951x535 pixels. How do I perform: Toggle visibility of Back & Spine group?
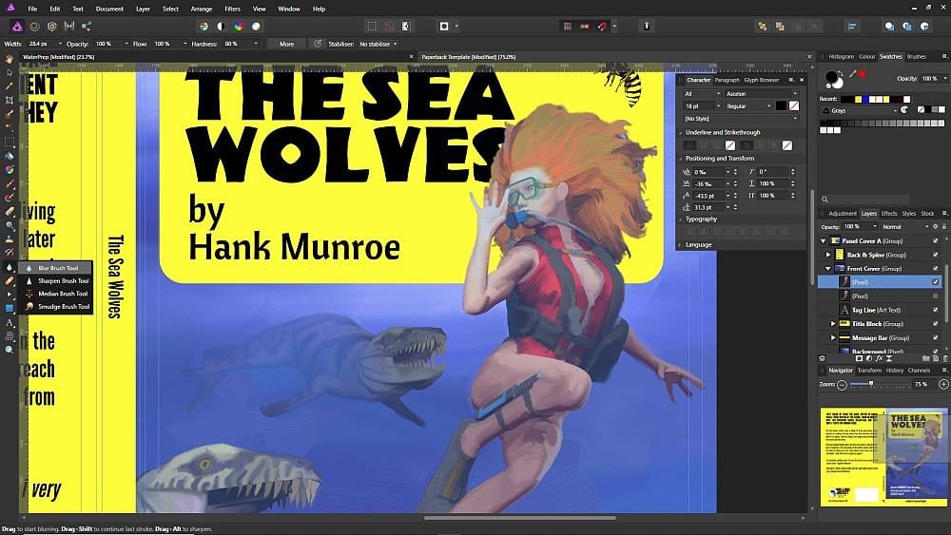tap(935, 255)
